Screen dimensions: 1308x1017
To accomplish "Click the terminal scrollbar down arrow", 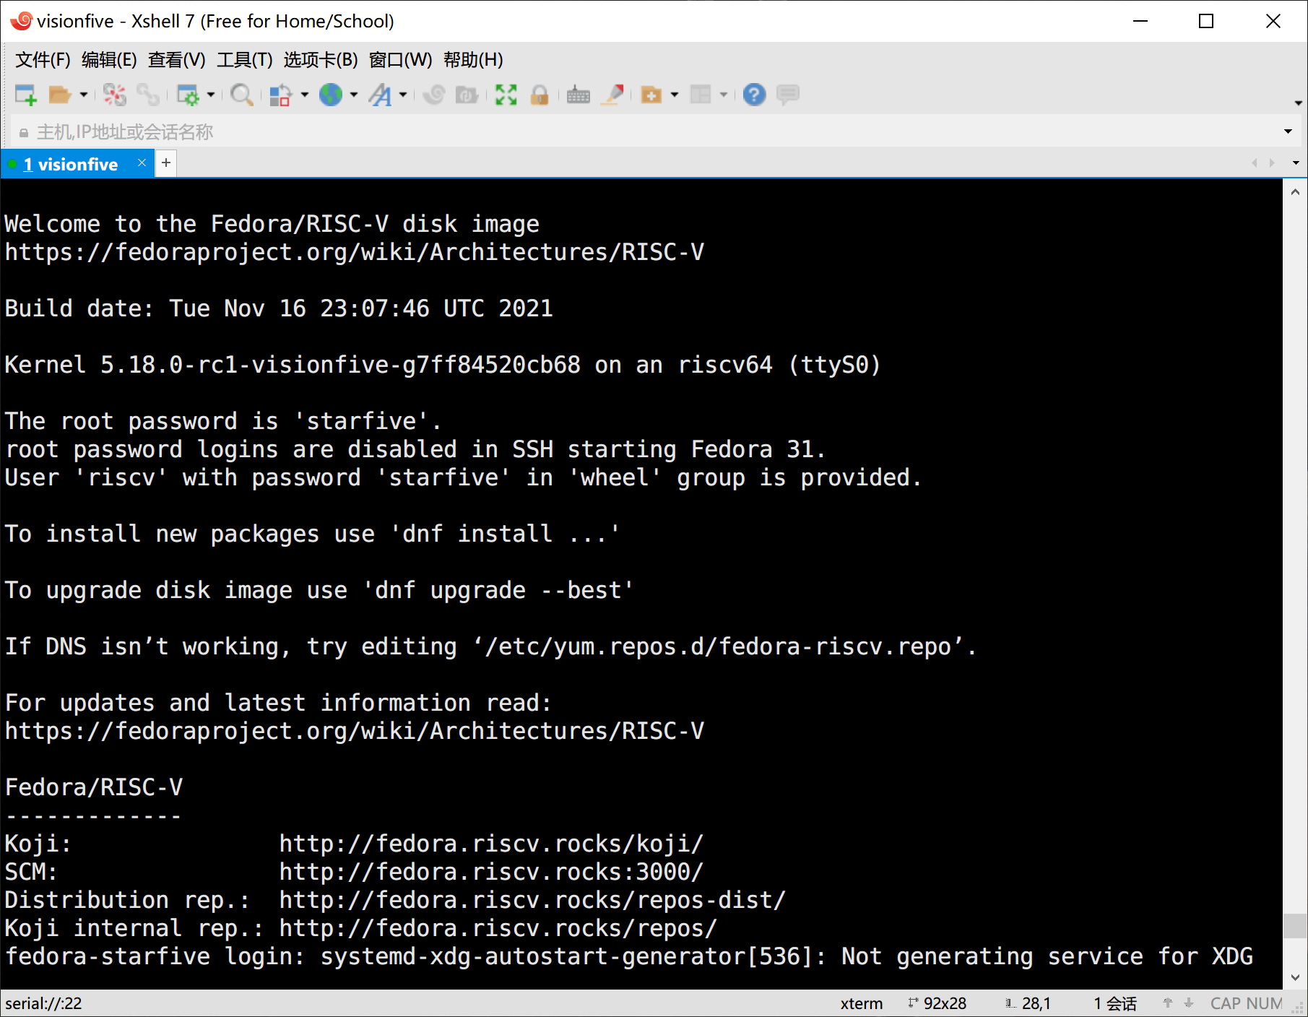I will 1295,977.
